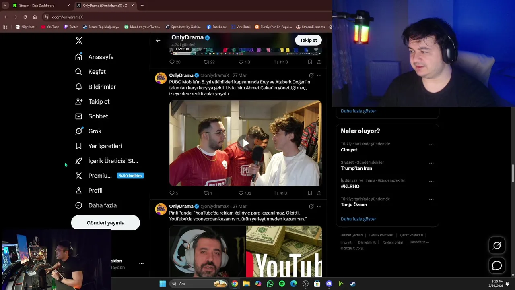
Task: Open more options for Trump'tan İran trend
Action: [431, 163]
